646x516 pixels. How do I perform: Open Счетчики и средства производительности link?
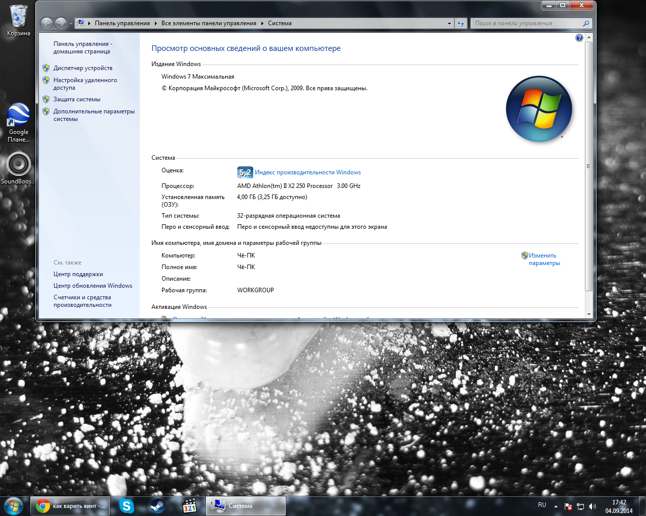pyautogui.click(x=82, y=301)
